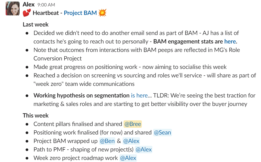Image resolution: width=261 pixels, height=162 pixels.
Task: Click the bold 'BAM engagement stats are' text
Action: 188,41
